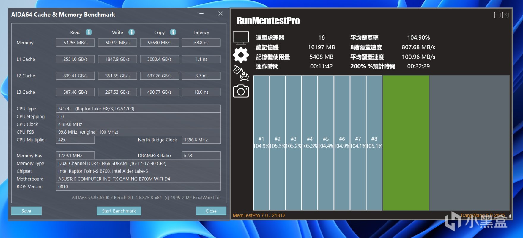Click the 104.90% average coverage value
The image size is (523, 238).
pos(418,37)
